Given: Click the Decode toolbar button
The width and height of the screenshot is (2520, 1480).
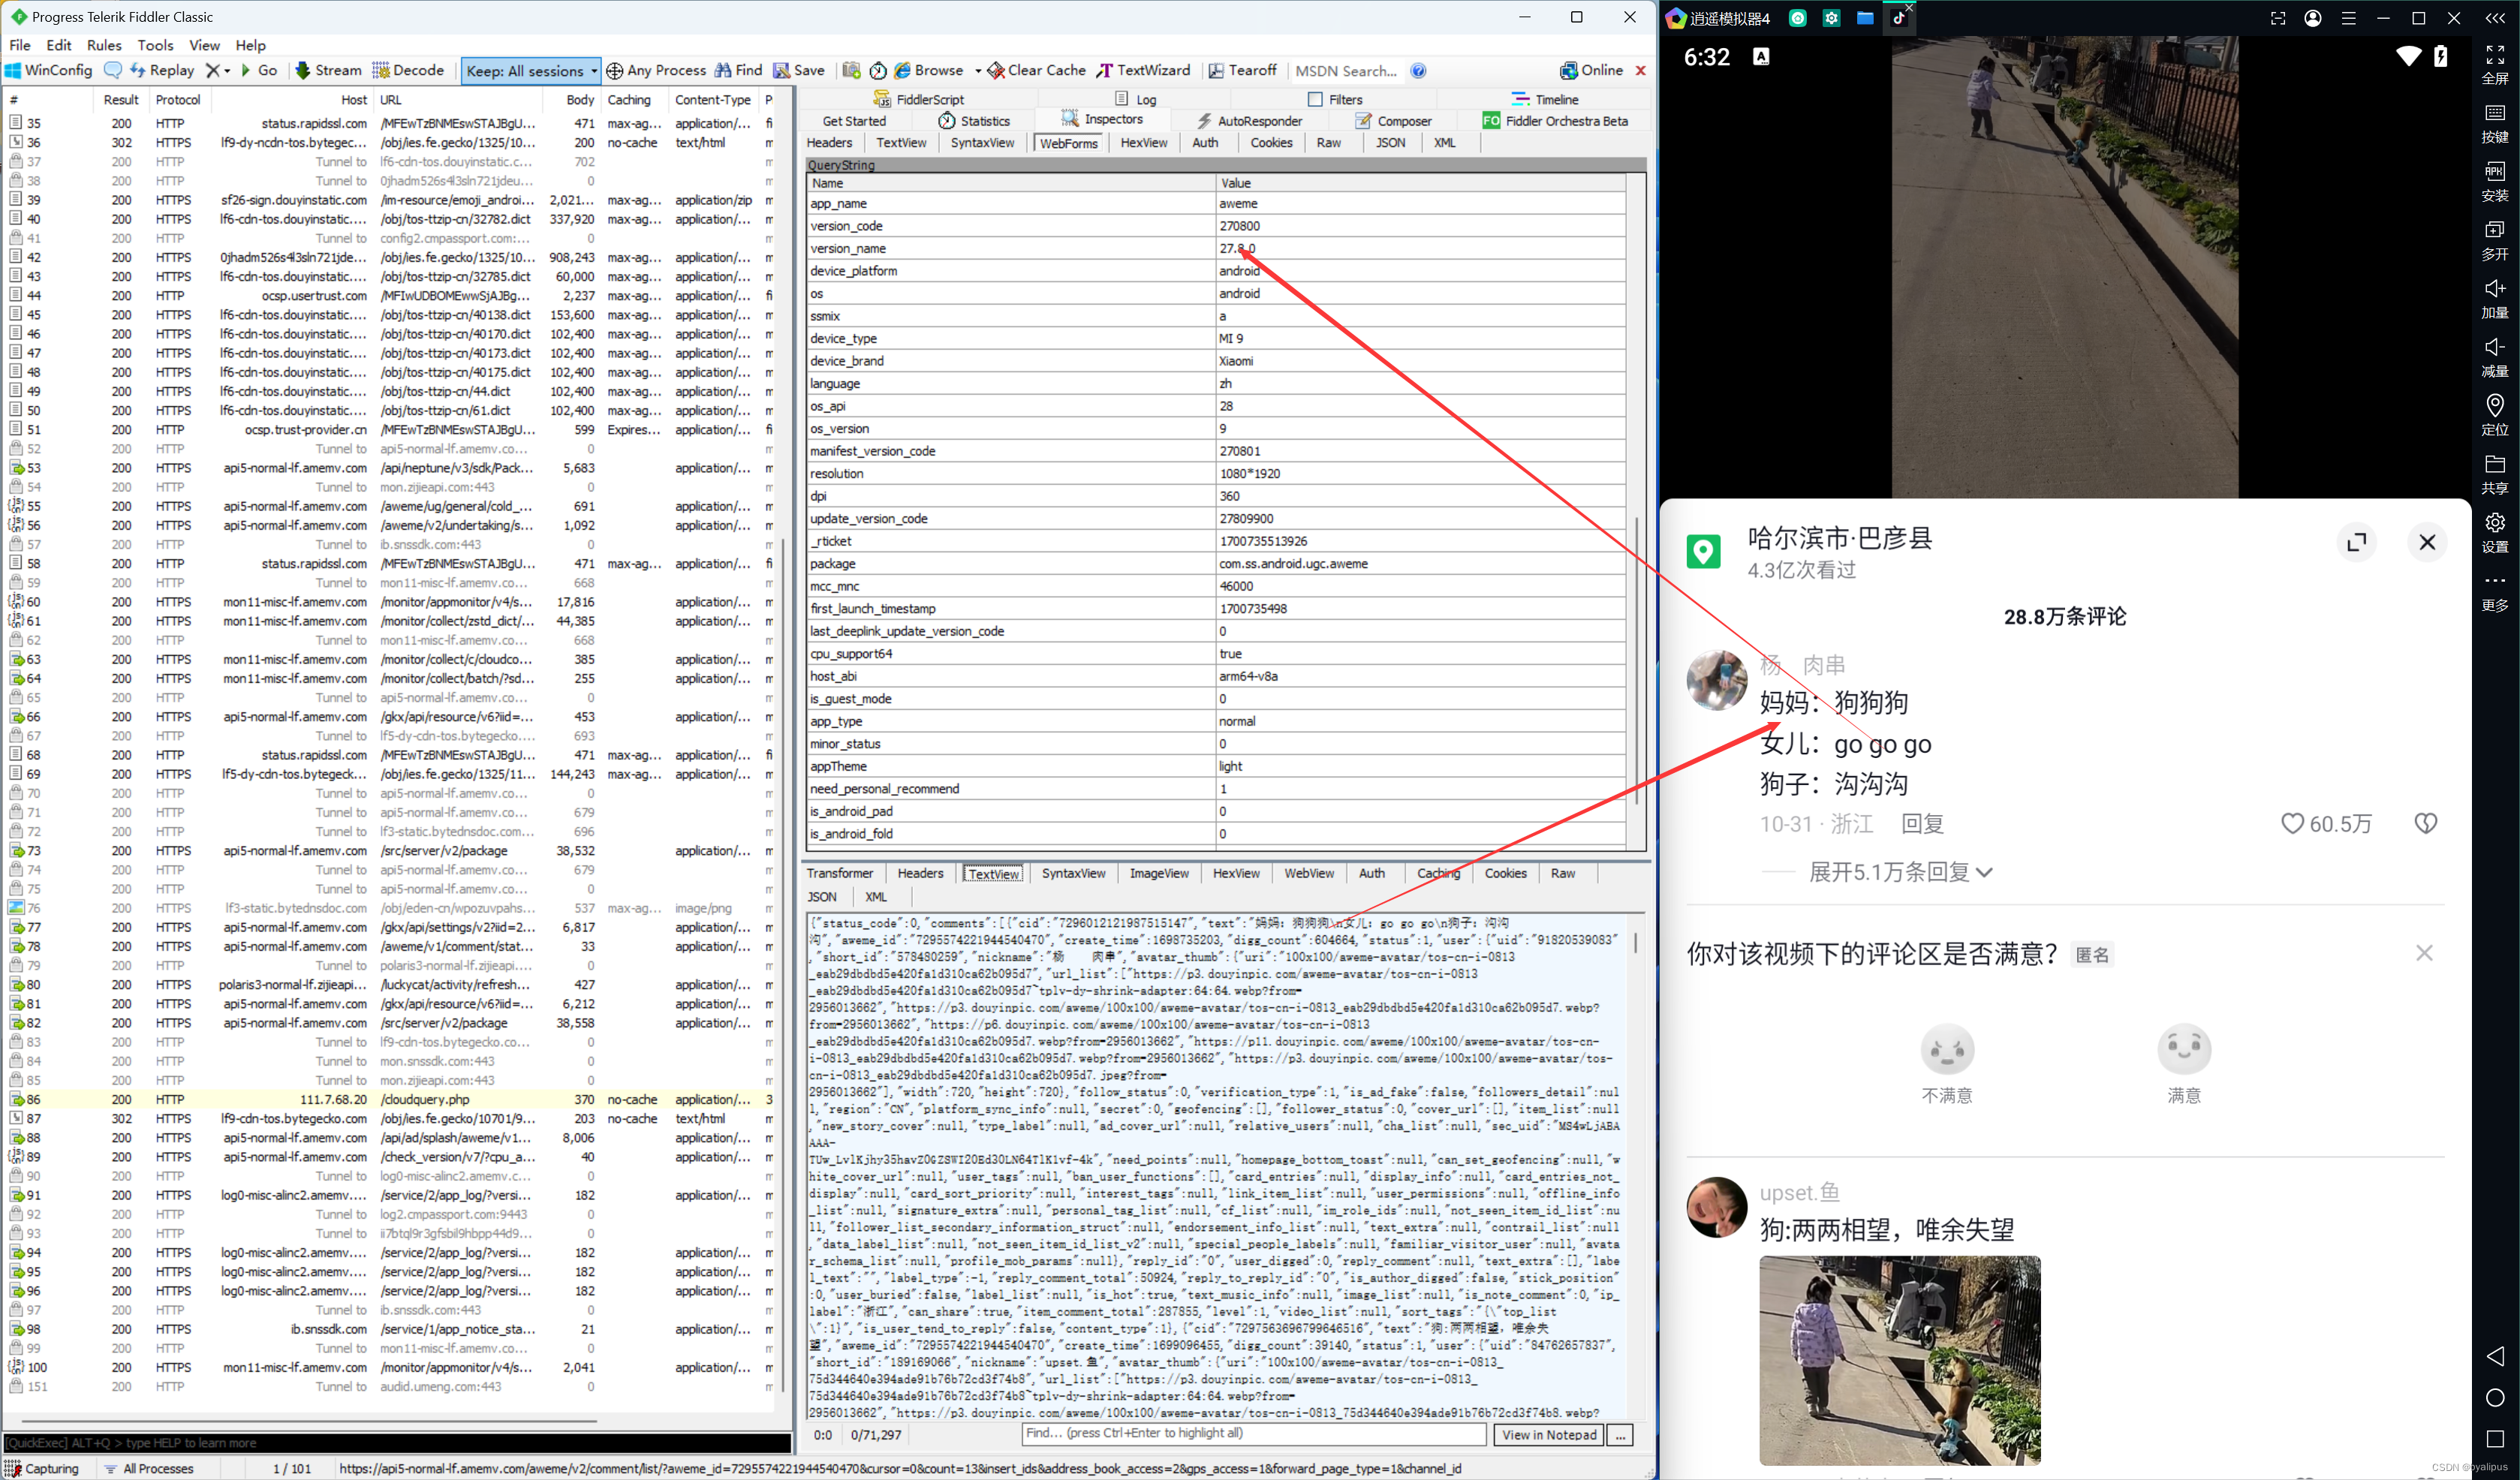Looking at the screenshot, I should click(x=408, y=70).
